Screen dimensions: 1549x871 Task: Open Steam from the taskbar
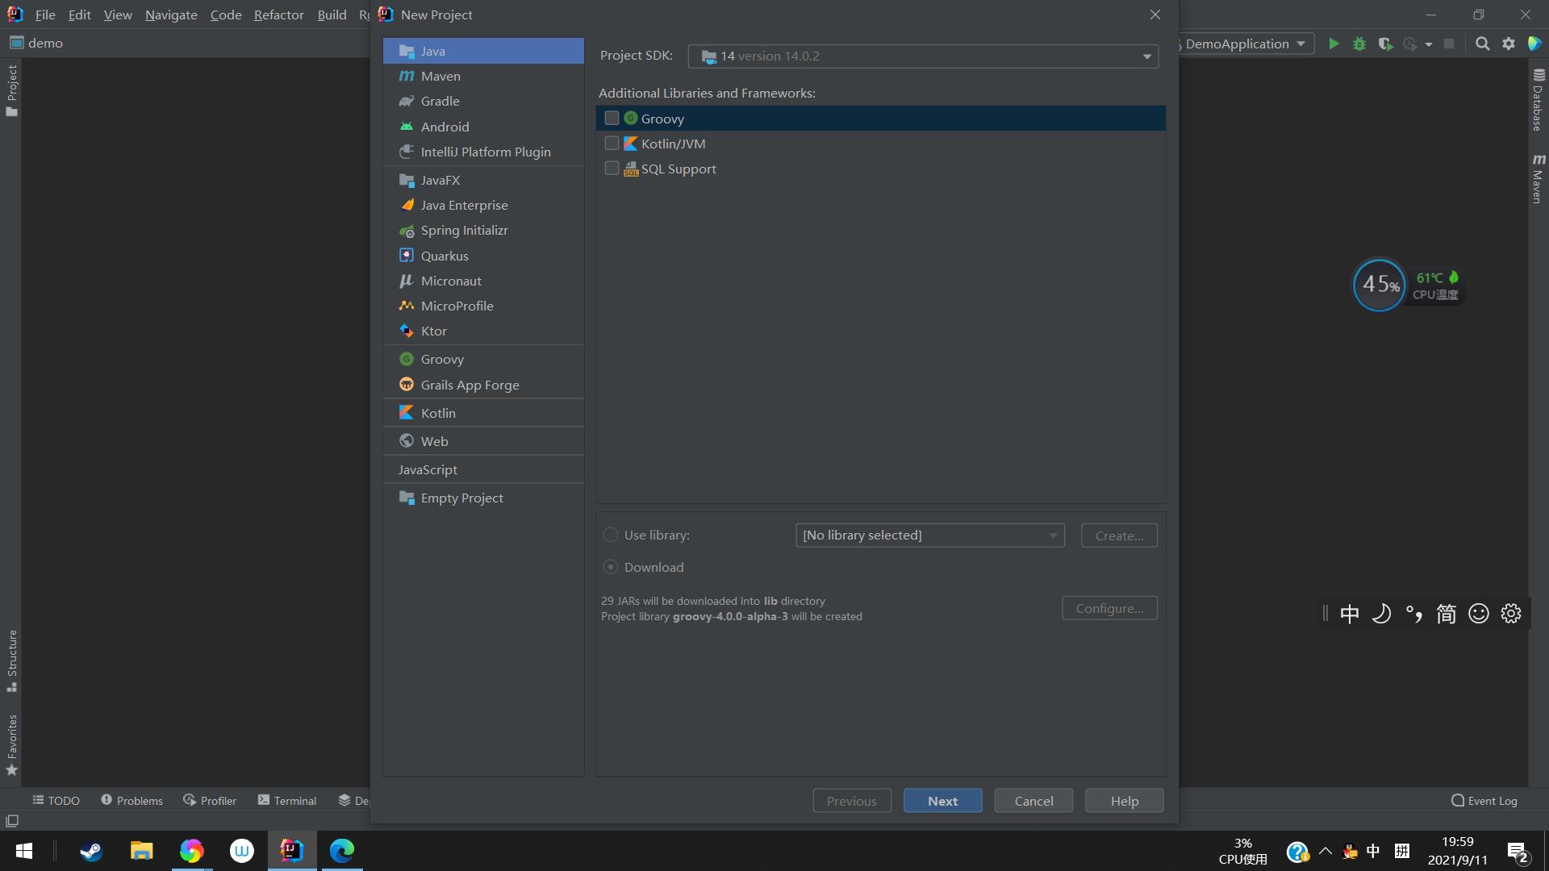coord(90,851)
